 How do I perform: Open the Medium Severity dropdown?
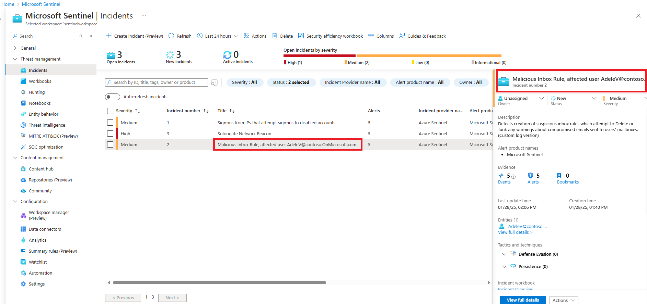pyautogui.click(x=625, y=100)
